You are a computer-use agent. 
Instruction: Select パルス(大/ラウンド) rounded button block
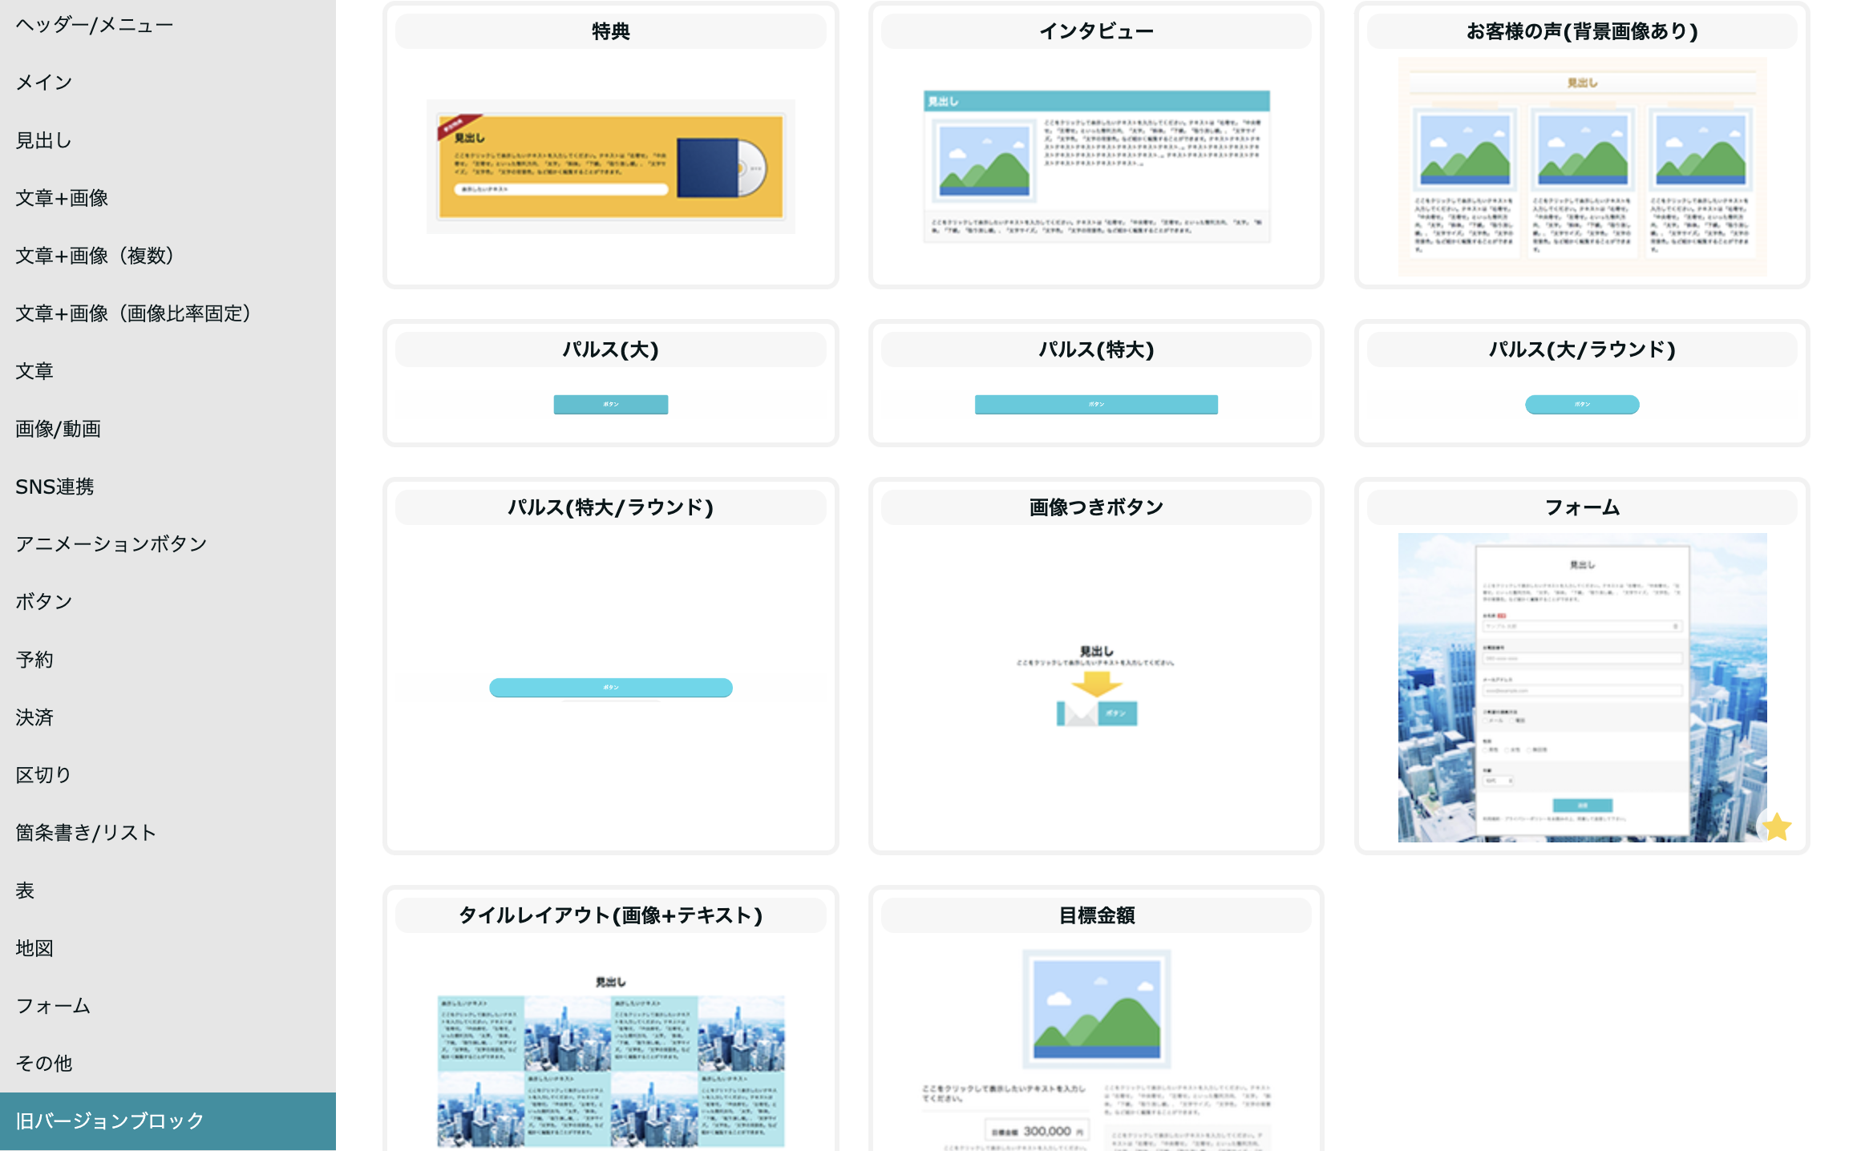pyautogui.click(x=1581, y=403)
